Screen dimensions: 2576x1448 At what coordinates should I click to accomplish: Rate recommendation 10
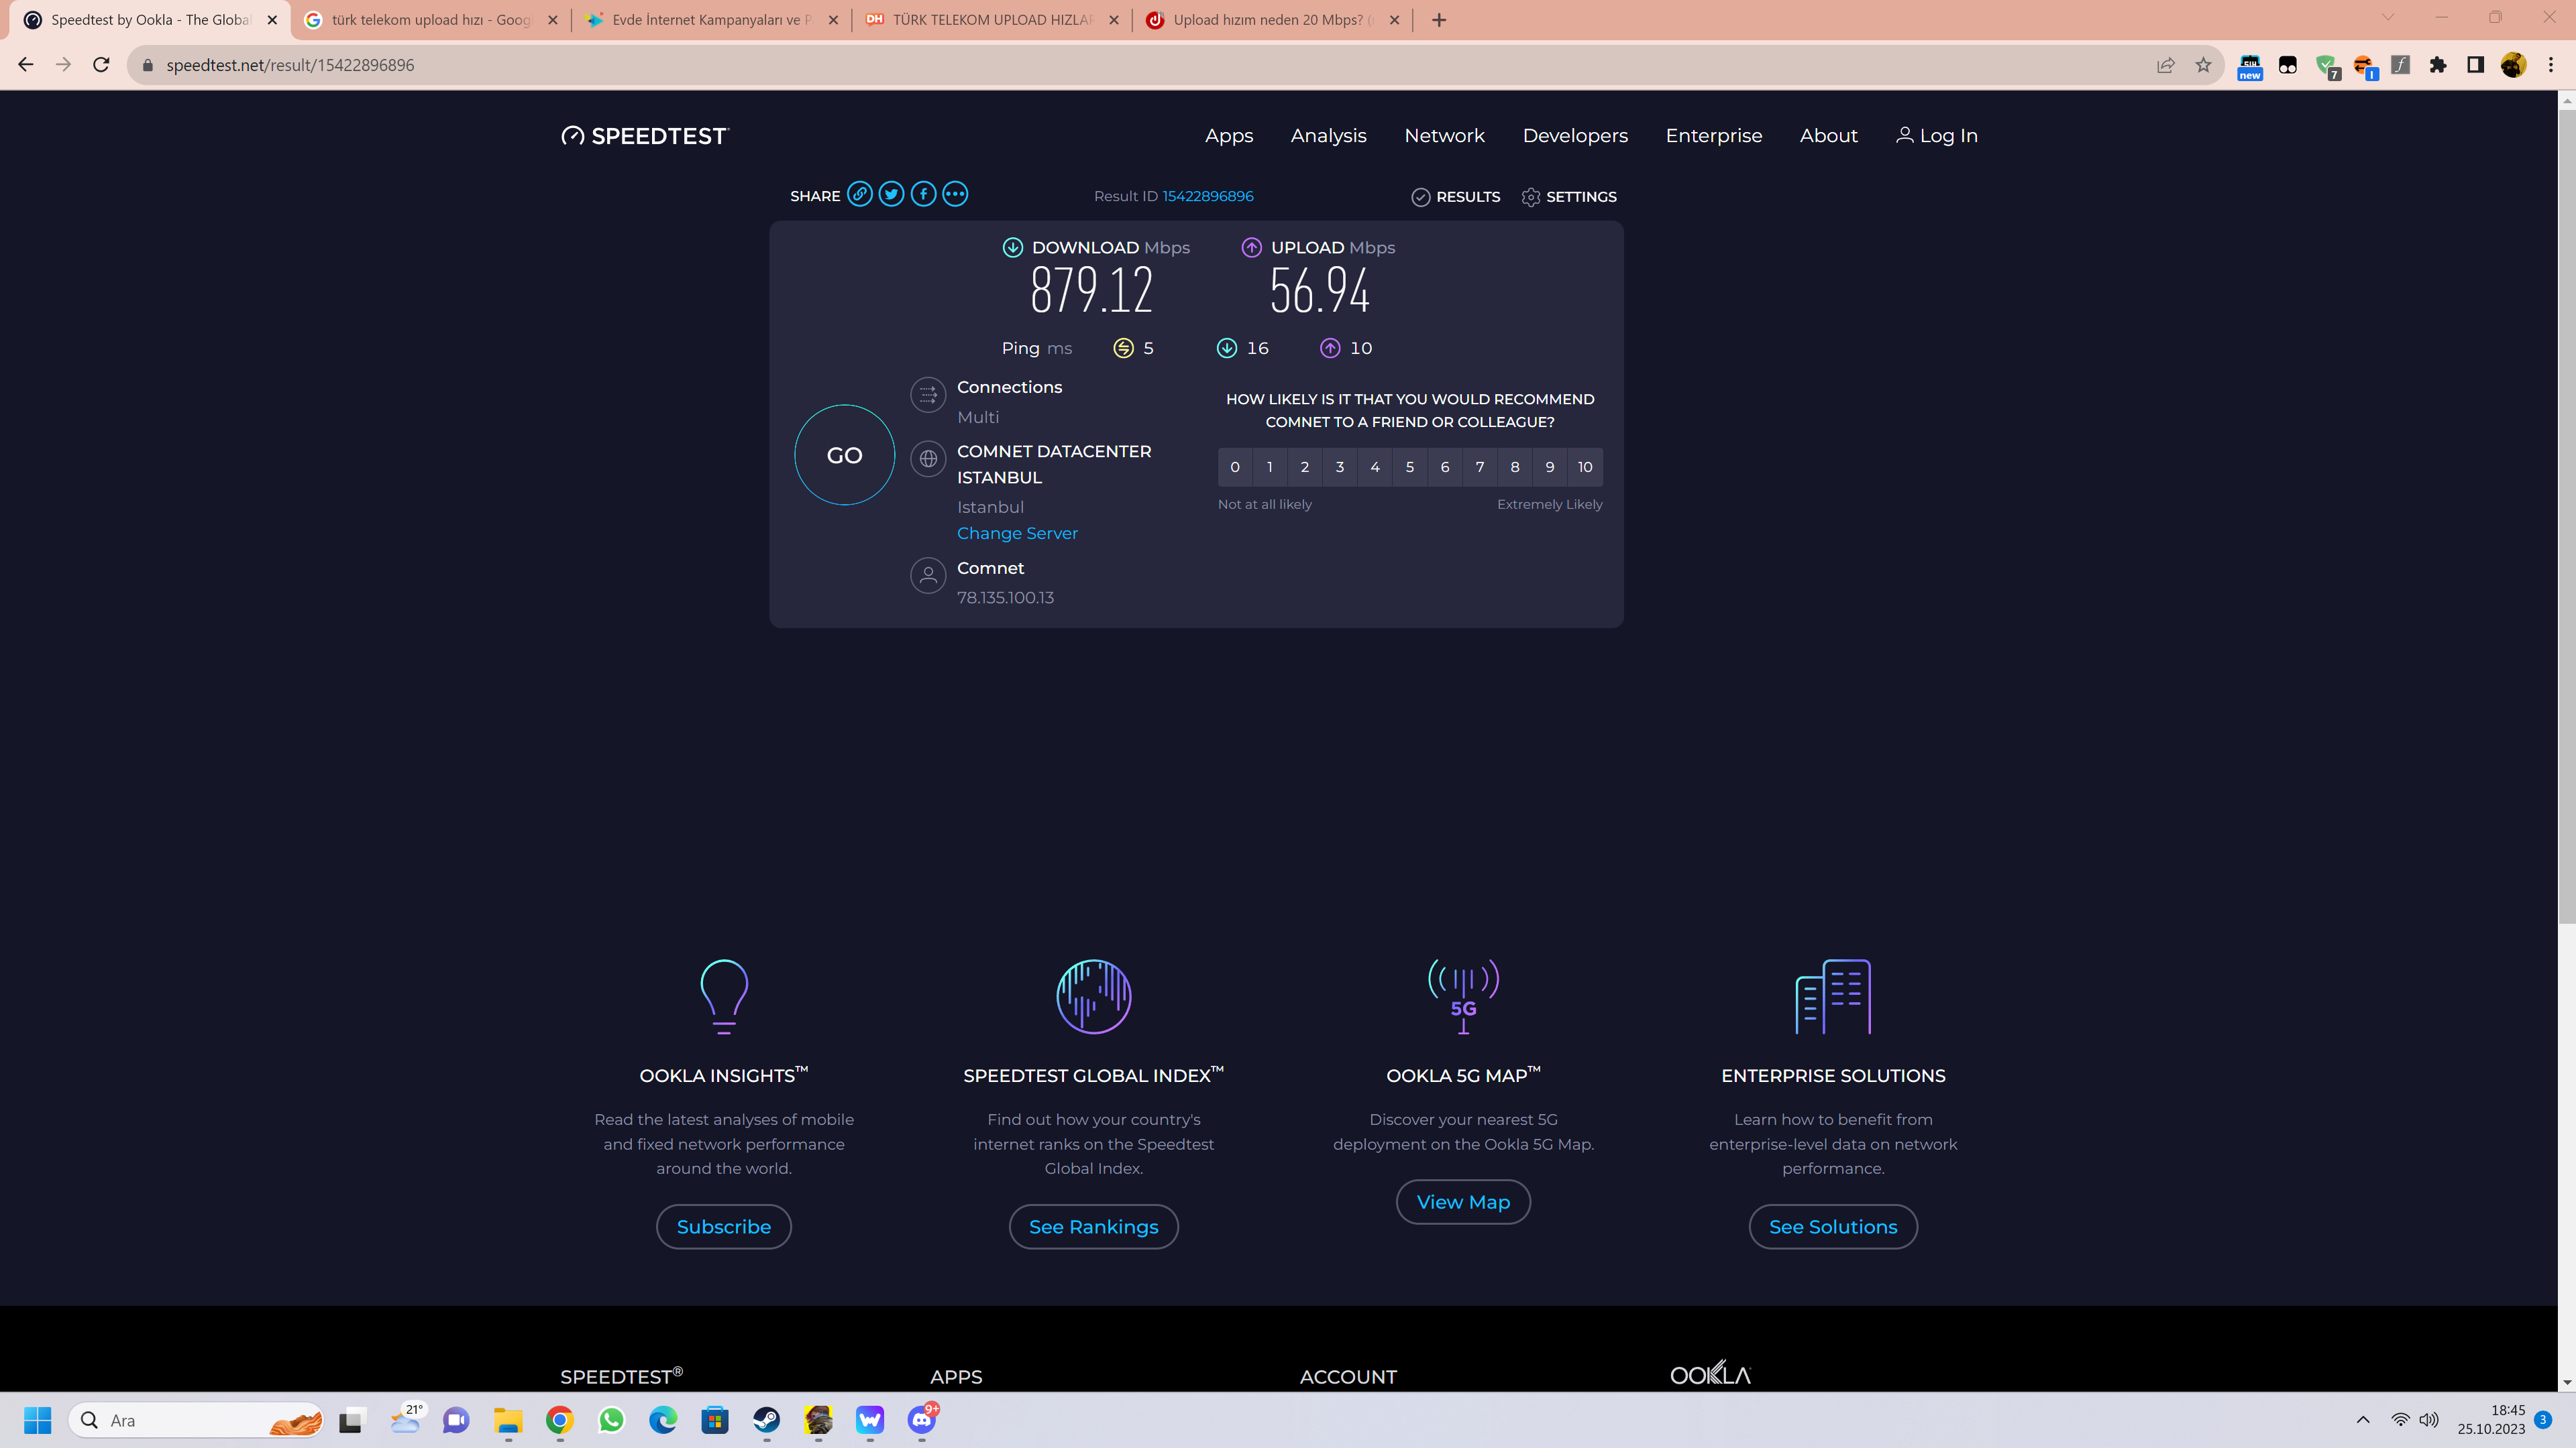(x=1585, y=467)
